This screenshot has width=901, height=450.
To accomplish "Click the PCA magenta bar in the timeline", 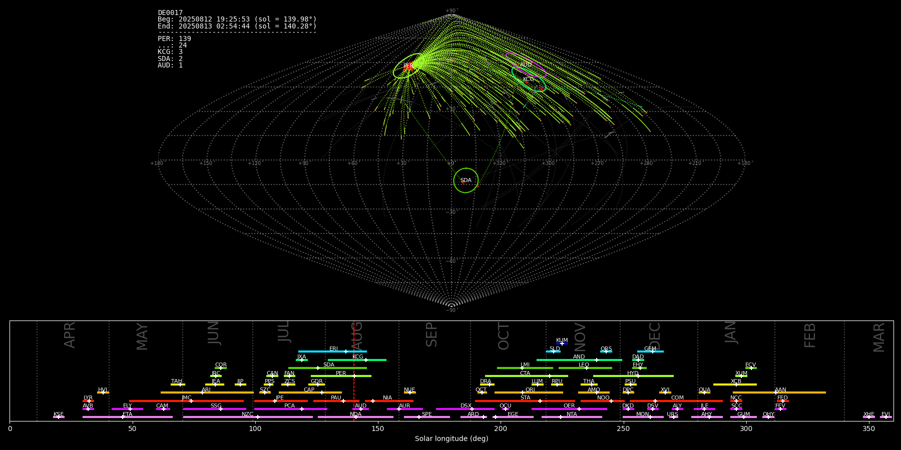I will click(x=290, y=409).
